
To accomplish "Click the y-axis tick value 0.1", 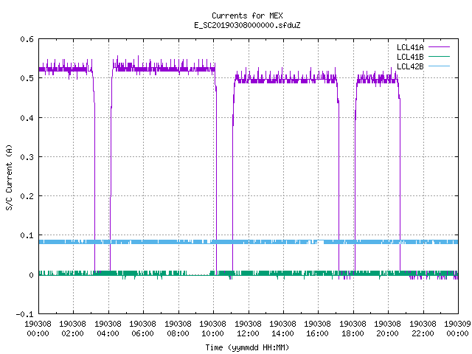I will (x=27, y=235).
